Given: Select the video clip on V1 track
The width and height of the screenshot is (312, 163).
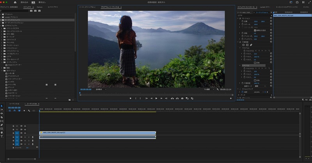Looking at the screenshot, I should (97, 133).
